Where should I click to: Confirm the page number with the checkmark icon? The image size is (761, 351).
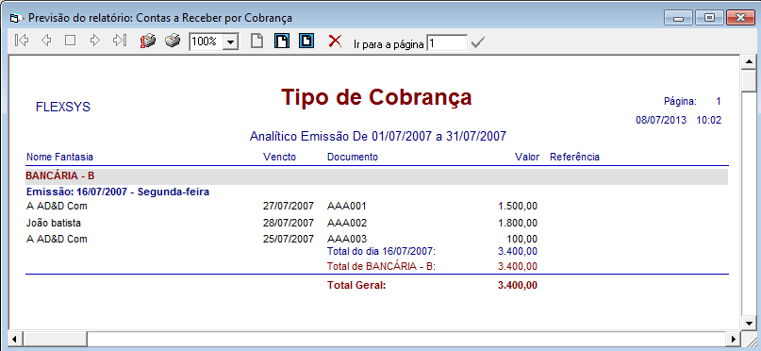point(478,43)
